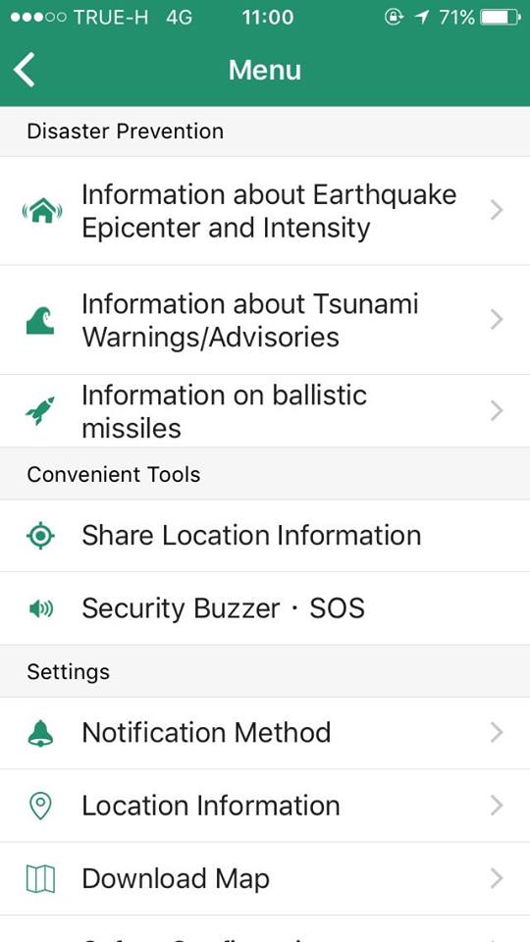Tap the Security Buzzer speaker icon
The image size is (530, 942).
pos(41,609)
